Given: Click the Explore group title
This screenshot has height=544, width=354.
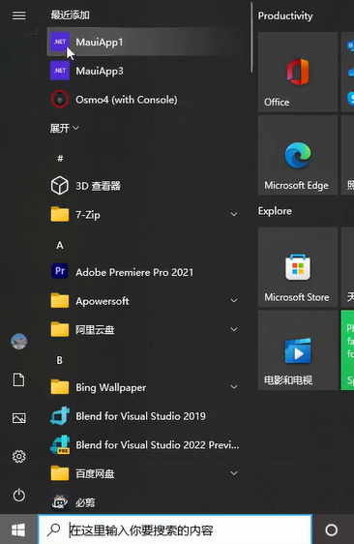Looking at the screenshot, I should click(275, 211).
